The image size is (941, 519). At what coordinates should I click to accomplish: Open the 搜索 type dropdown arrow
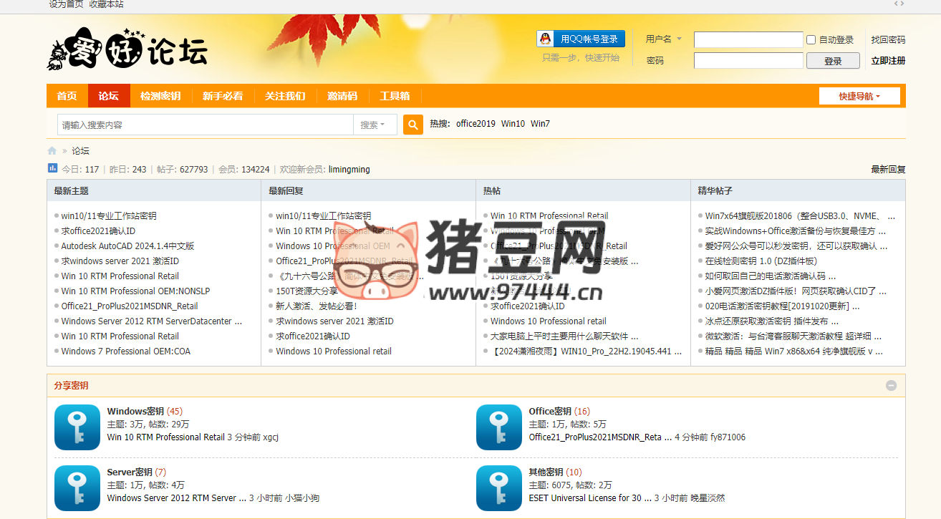pyautogui.click(x=385, y=124)
